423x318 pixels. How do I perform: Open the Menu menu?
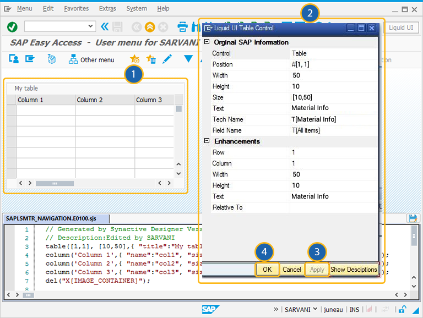point(25,9)
